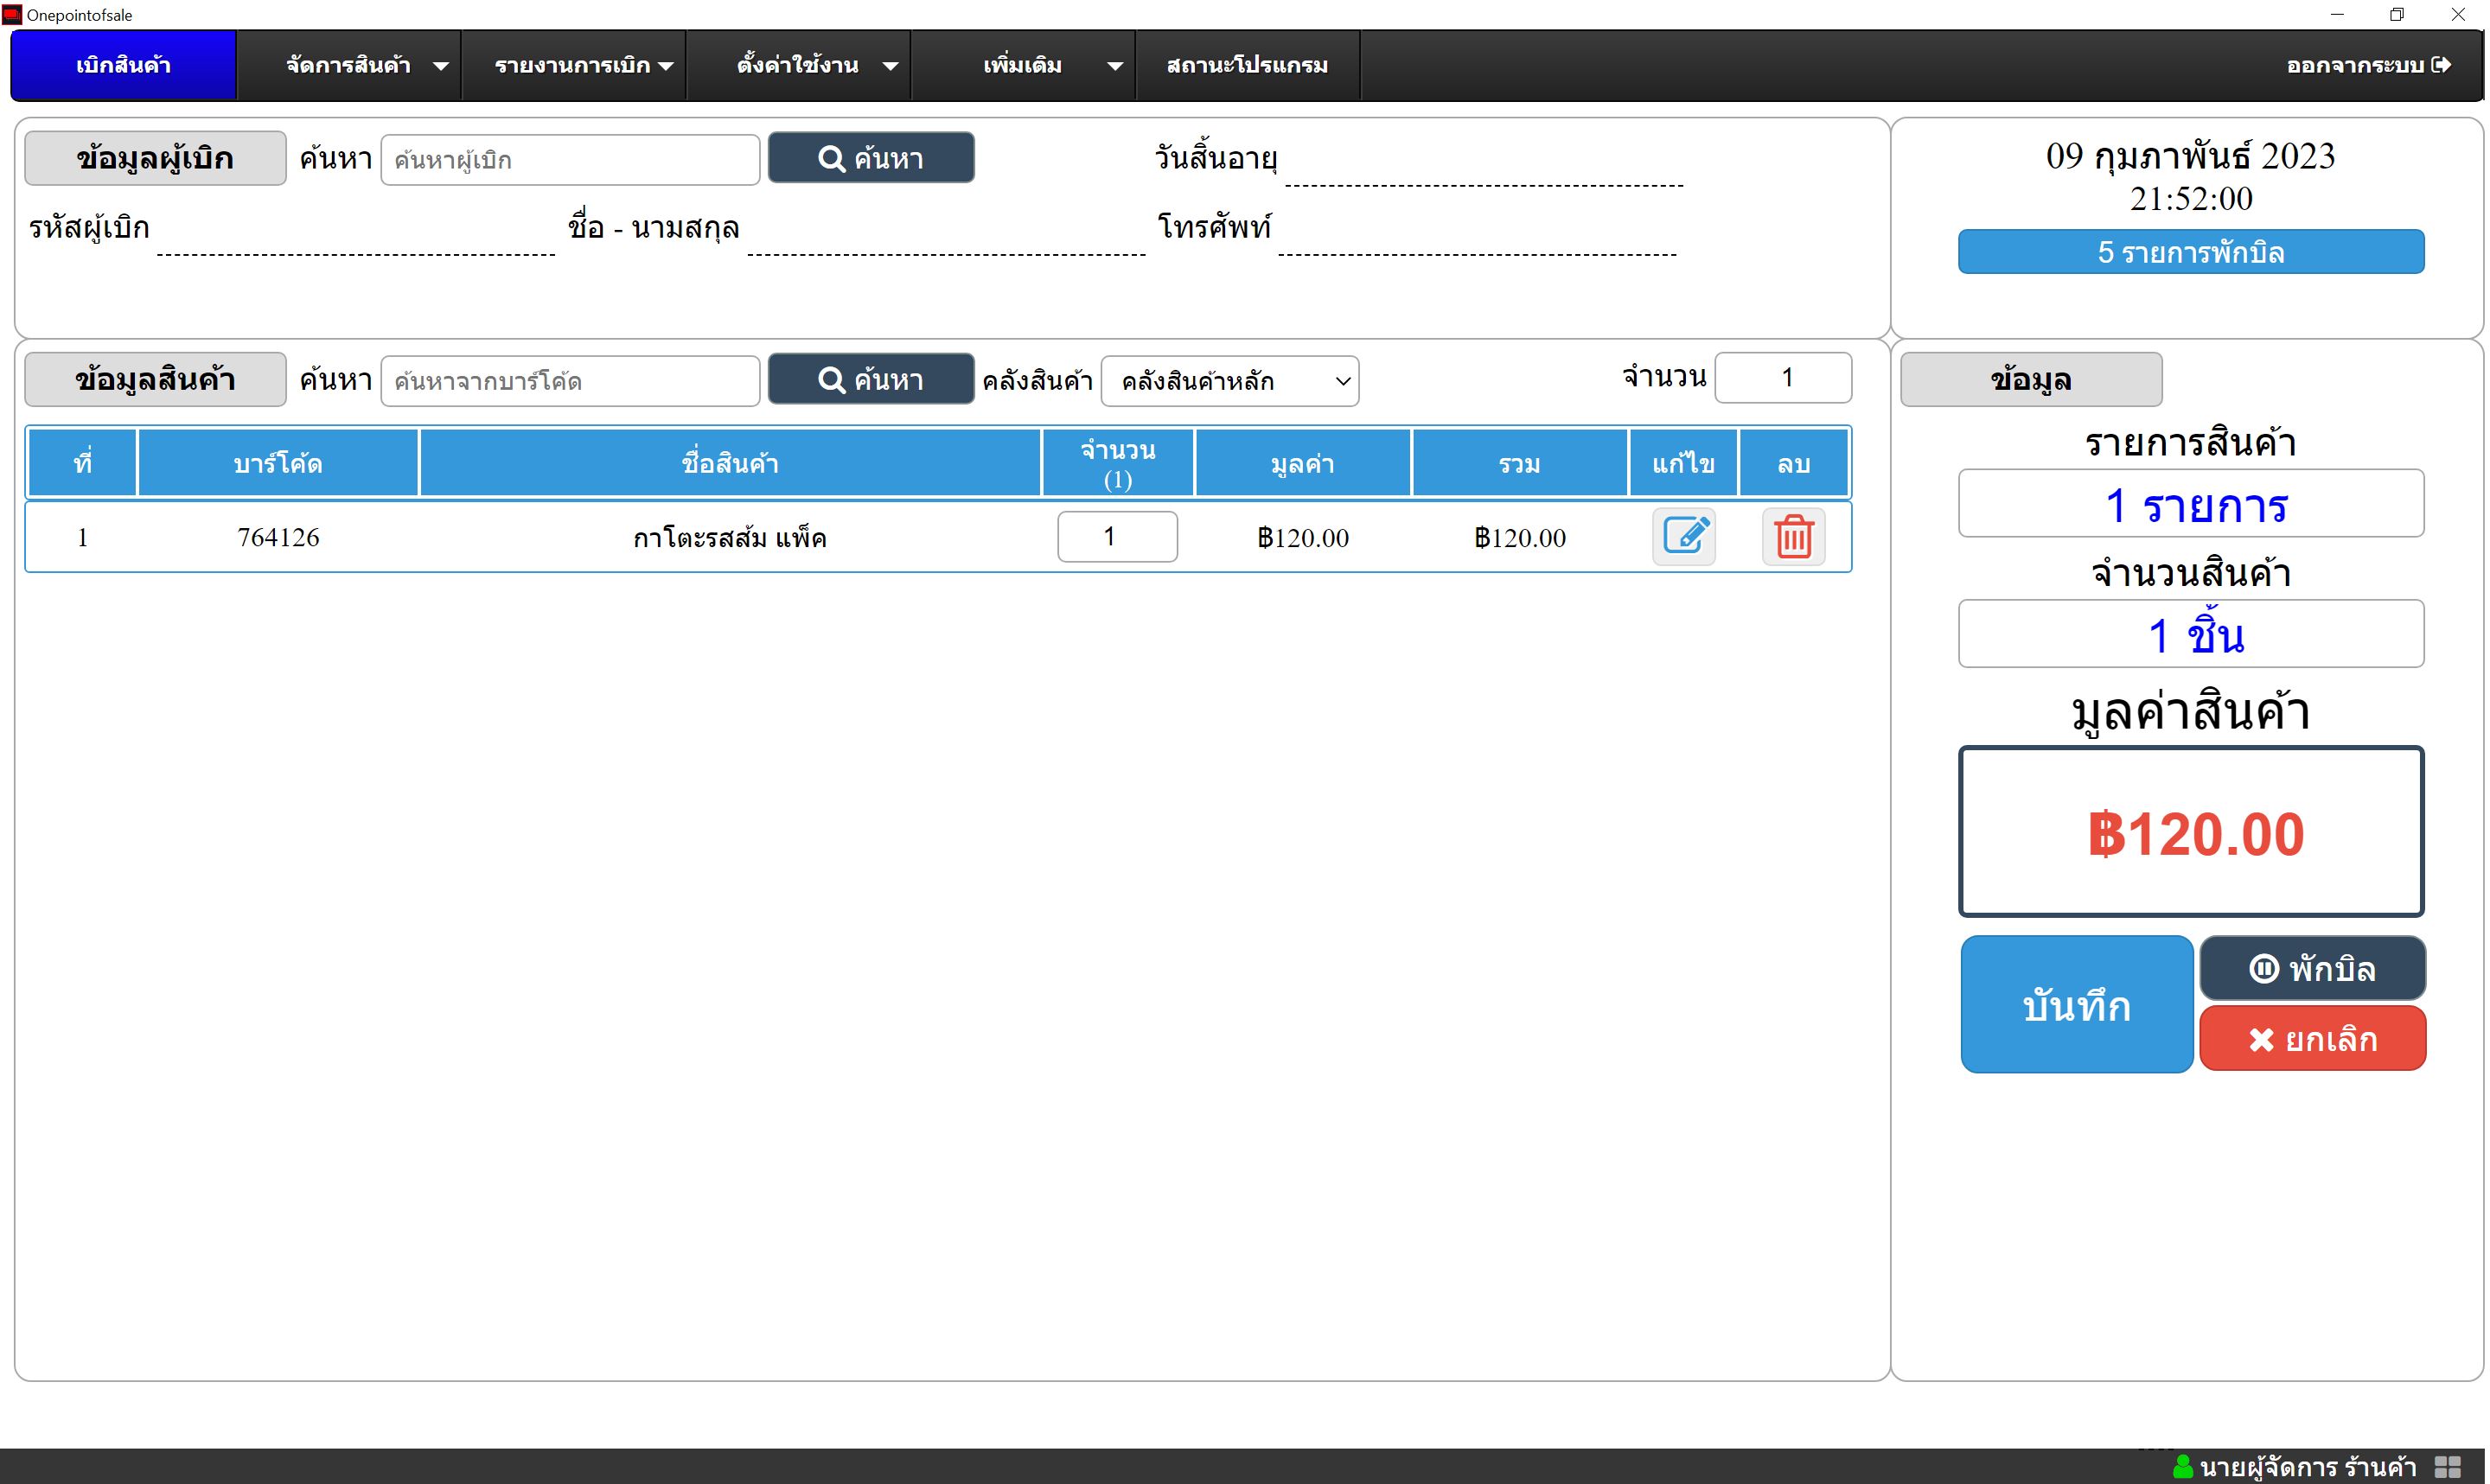This screenshot has width=2490, height=1484.
Task: Expand the เพิ่มเติม menu
Action: pos(1024,65)
